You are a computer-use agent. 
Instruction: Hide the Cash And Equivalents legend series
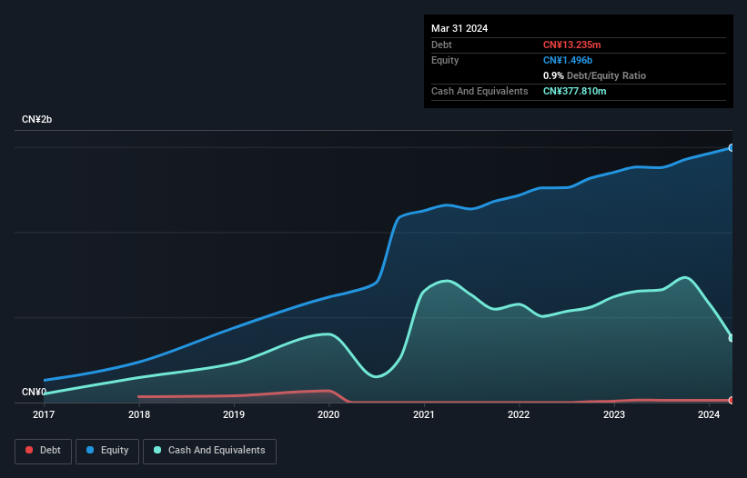(209, 451)
